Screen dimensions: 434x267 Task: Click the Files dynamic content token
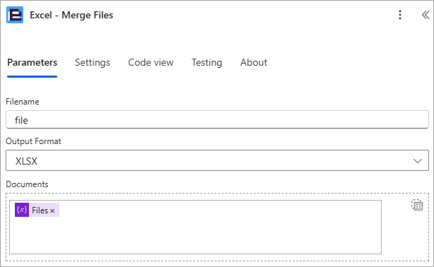click(37, 210)
